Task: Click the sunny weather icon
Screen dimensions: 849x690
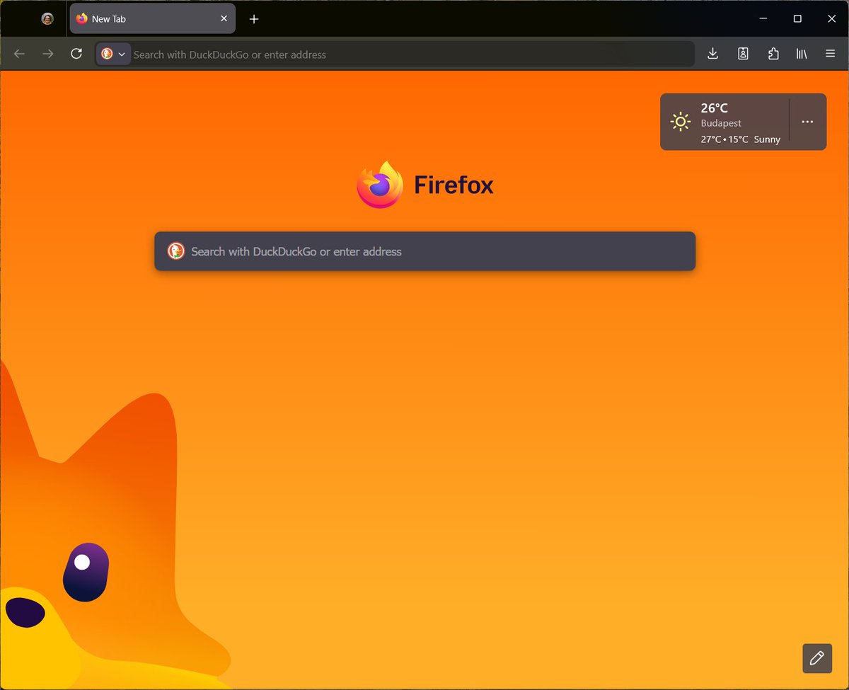Action: tap(681, 122)
